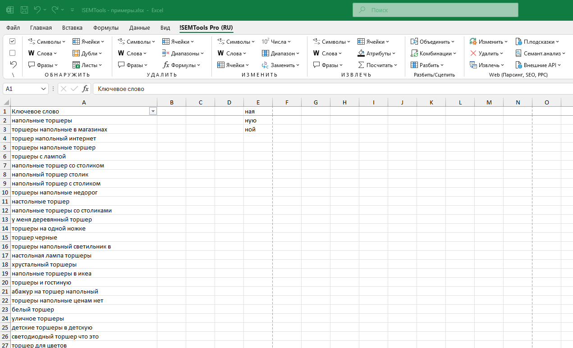573x348 pixels.
Task: Expand the Name Box dropdown showing A1
Action: click(x=44, y=89)
